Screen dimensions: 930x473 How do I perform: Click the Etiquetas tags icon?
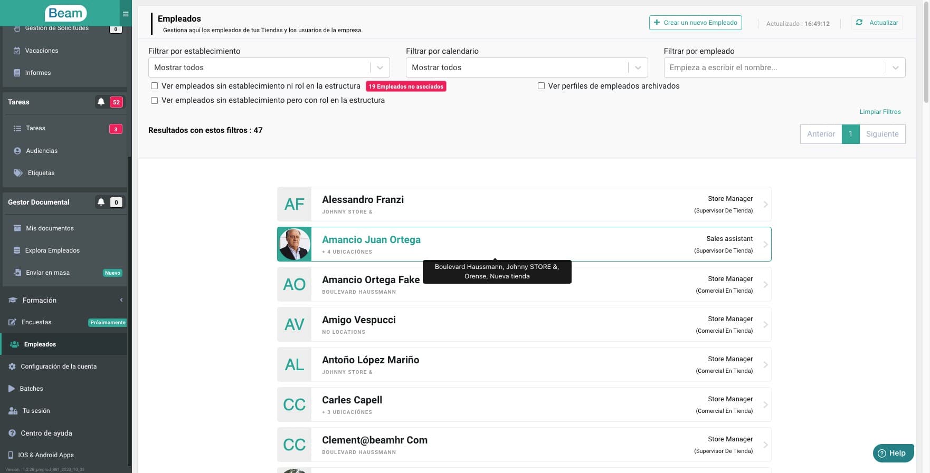click(x=18, y=173)
